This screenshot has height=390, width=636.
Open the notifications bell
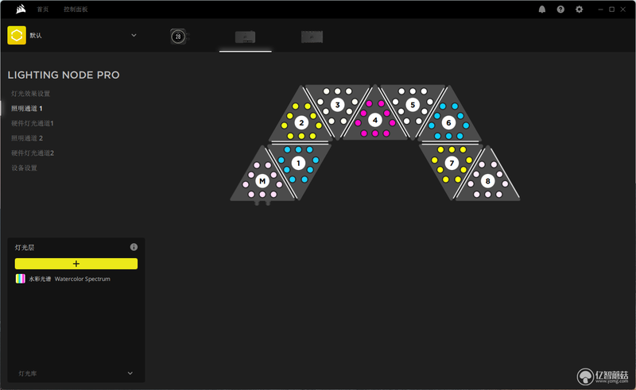pos(542,10)
